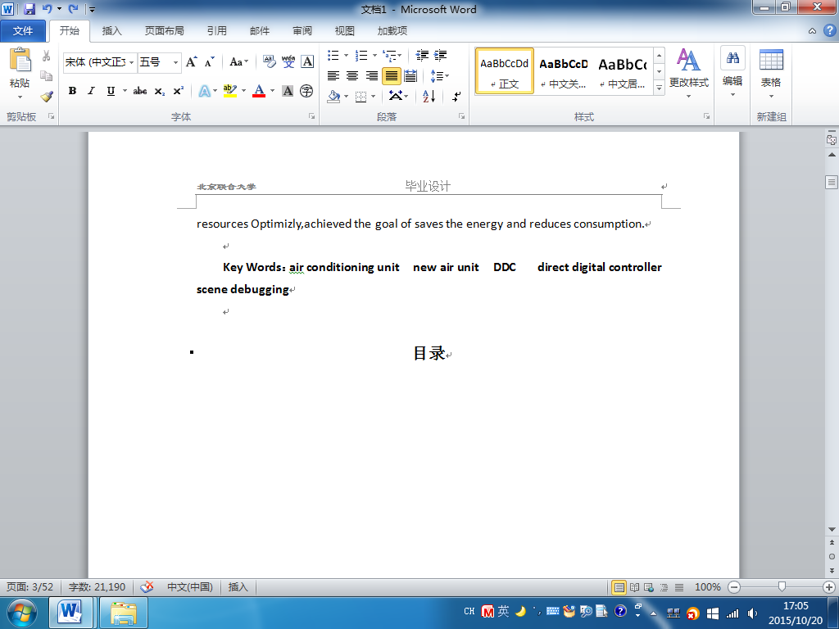The image size is (839, 629).
Task: Align text left
Action: tap(333, 76)
